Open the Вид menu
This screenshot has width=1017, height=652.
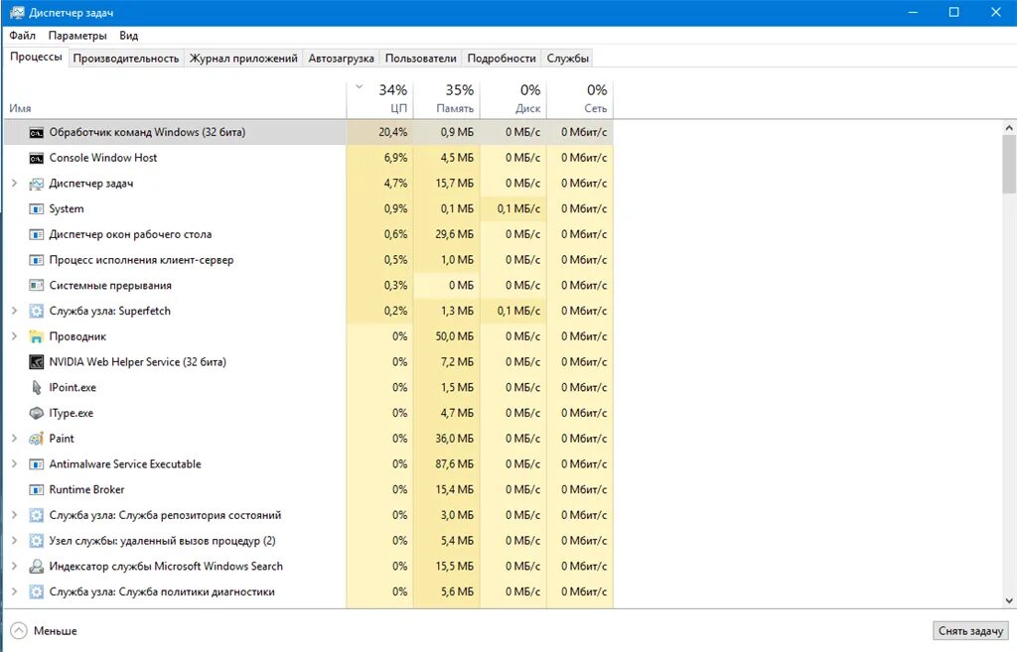pos(128,36)
